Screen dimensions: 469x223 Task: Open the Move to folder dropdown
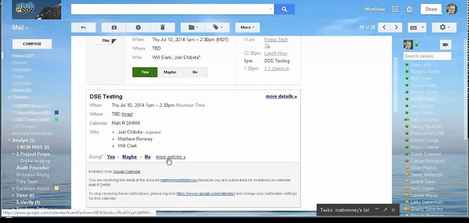pos(193,28)
